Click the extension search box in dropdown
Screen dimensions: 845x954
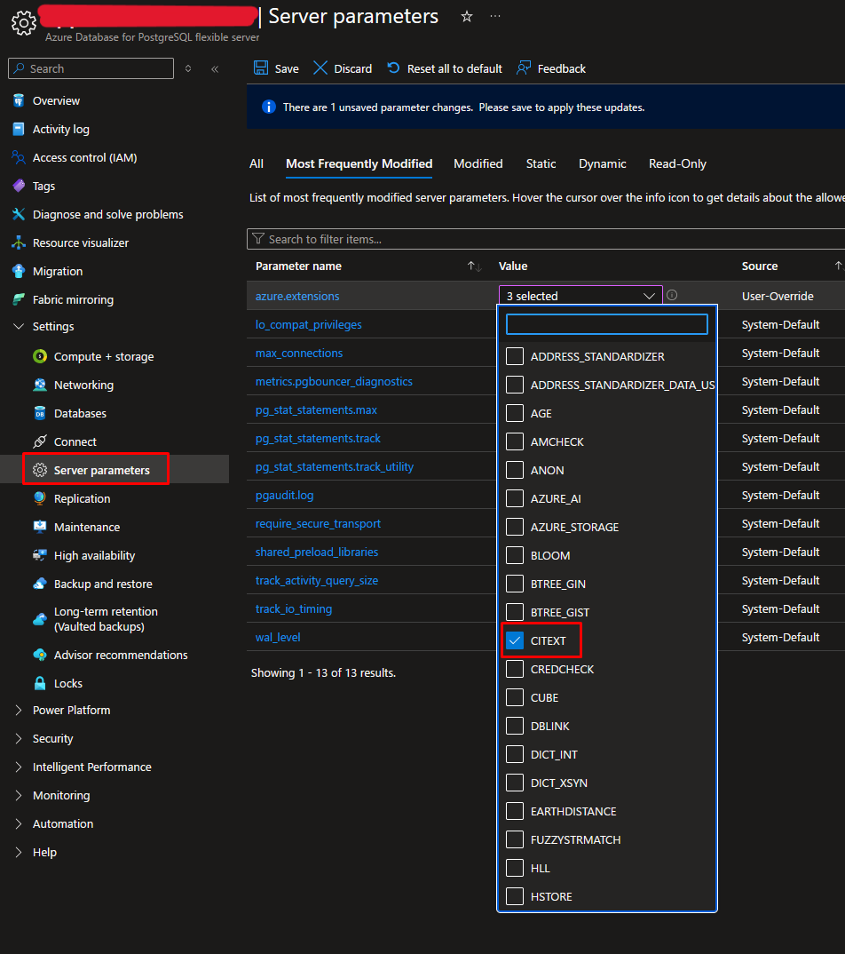(x=606, y=324)
